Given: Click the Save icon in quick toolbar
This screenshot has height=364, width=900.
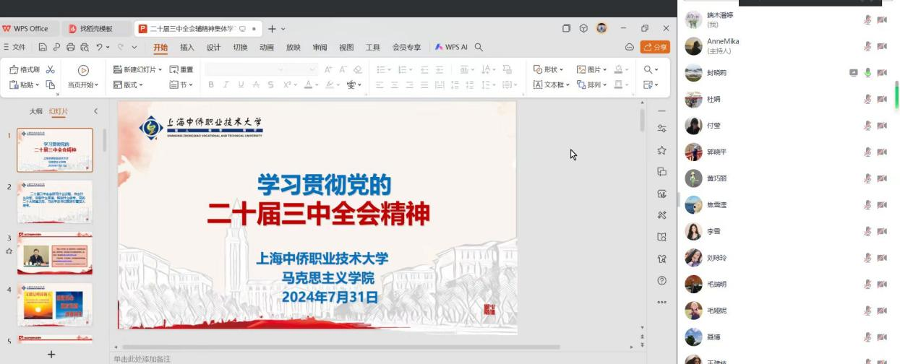Looking at the screenshot, I should (43, 48).
